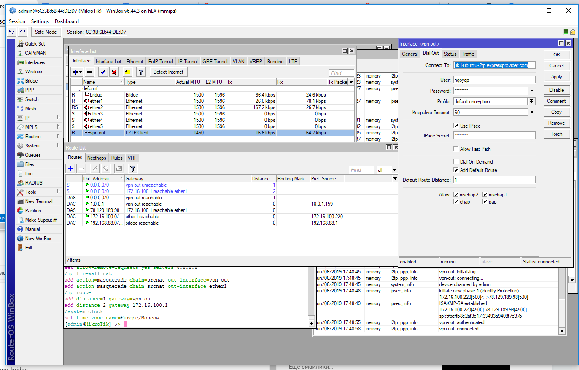This screenshot has width=579, height=370.
Task: Toggle chap checkbox
Action: click(x=456, y=201)
